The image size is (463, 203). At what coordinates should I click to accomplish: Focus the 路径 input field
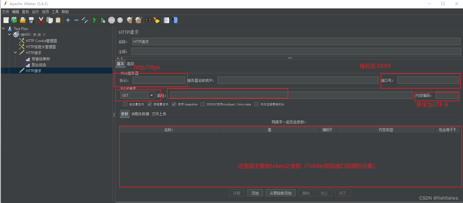292,95
